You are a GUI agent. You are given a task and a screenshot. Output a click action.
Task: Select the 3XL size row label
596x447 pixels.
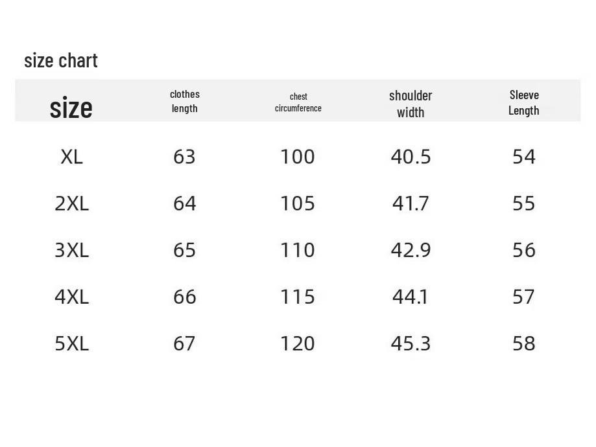[71, 250]
